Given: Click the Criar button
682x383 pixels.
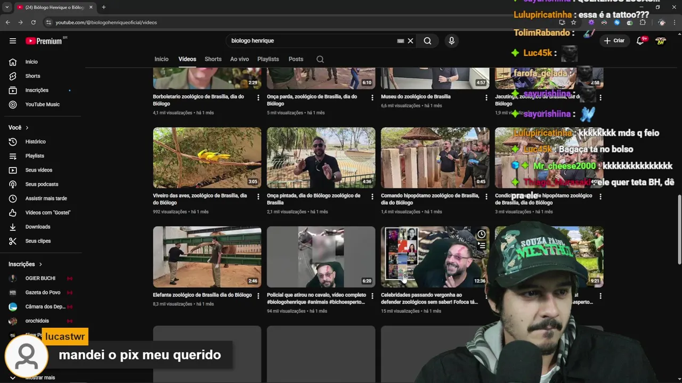Looking at the screenshot, I should [614, 41].
